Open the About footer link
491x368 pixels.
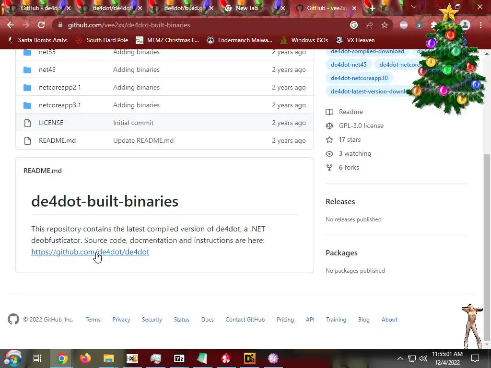pyautogui.click(x=389, y=320)
